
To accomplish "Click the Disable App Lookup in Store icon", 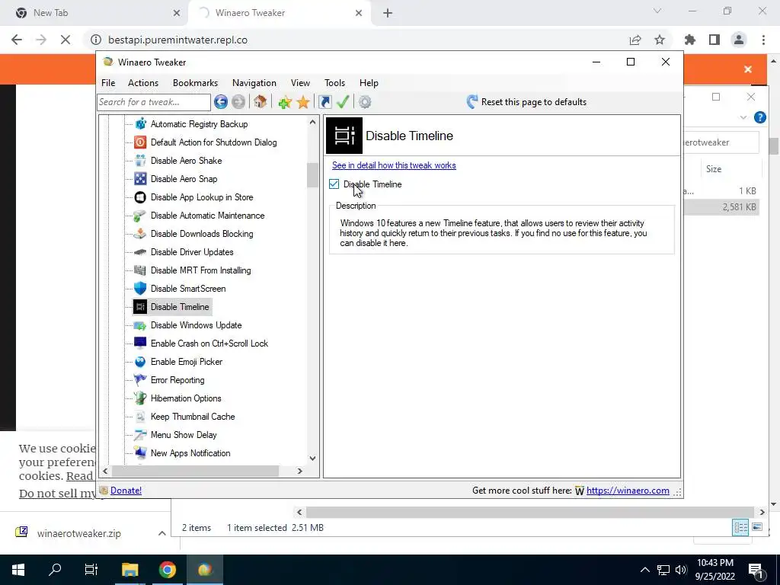I will (x=140, y=197).
